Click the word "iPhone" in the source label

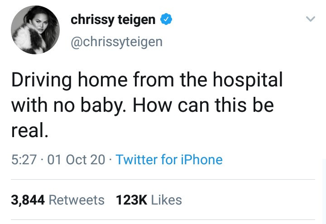click(x=201, y=160)
